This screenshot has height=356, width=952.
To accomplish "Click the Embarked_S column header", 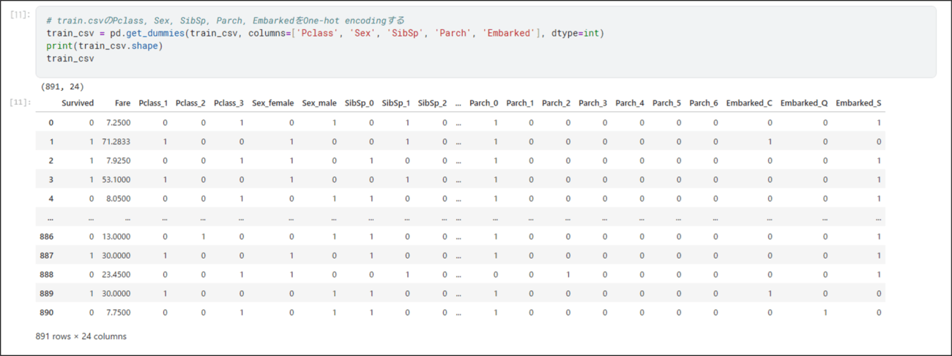I will click(858, 103).
